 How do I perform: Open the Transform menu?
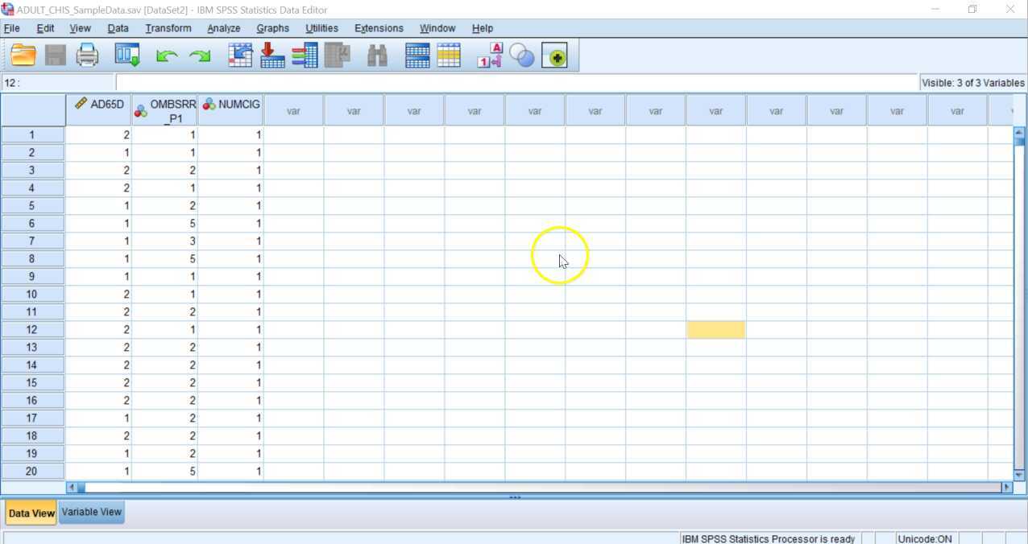tap(168, 28)
